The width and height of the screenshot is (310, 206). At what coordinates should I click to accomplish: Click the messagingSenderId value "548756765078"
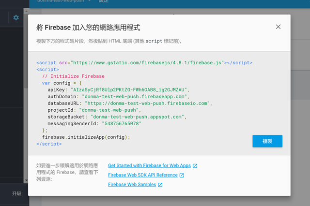[x=122, y=123]
